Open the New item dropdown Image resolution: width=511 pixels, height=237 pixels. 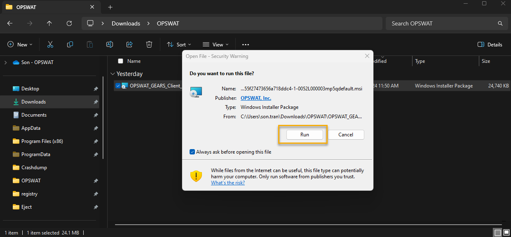click(x=20, y=44)
